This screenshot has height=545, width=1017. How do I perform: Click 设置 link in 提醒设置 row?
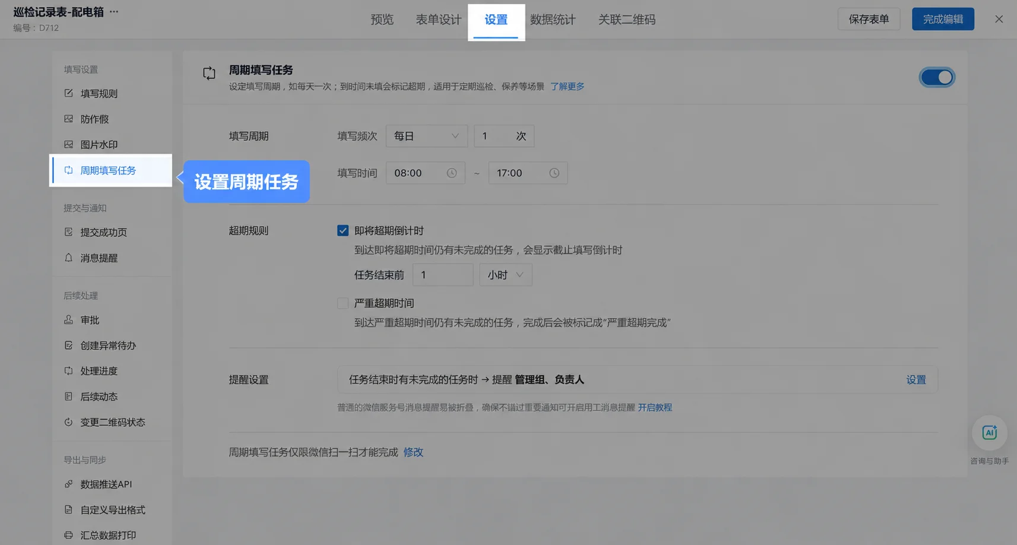tap(916, 380)
